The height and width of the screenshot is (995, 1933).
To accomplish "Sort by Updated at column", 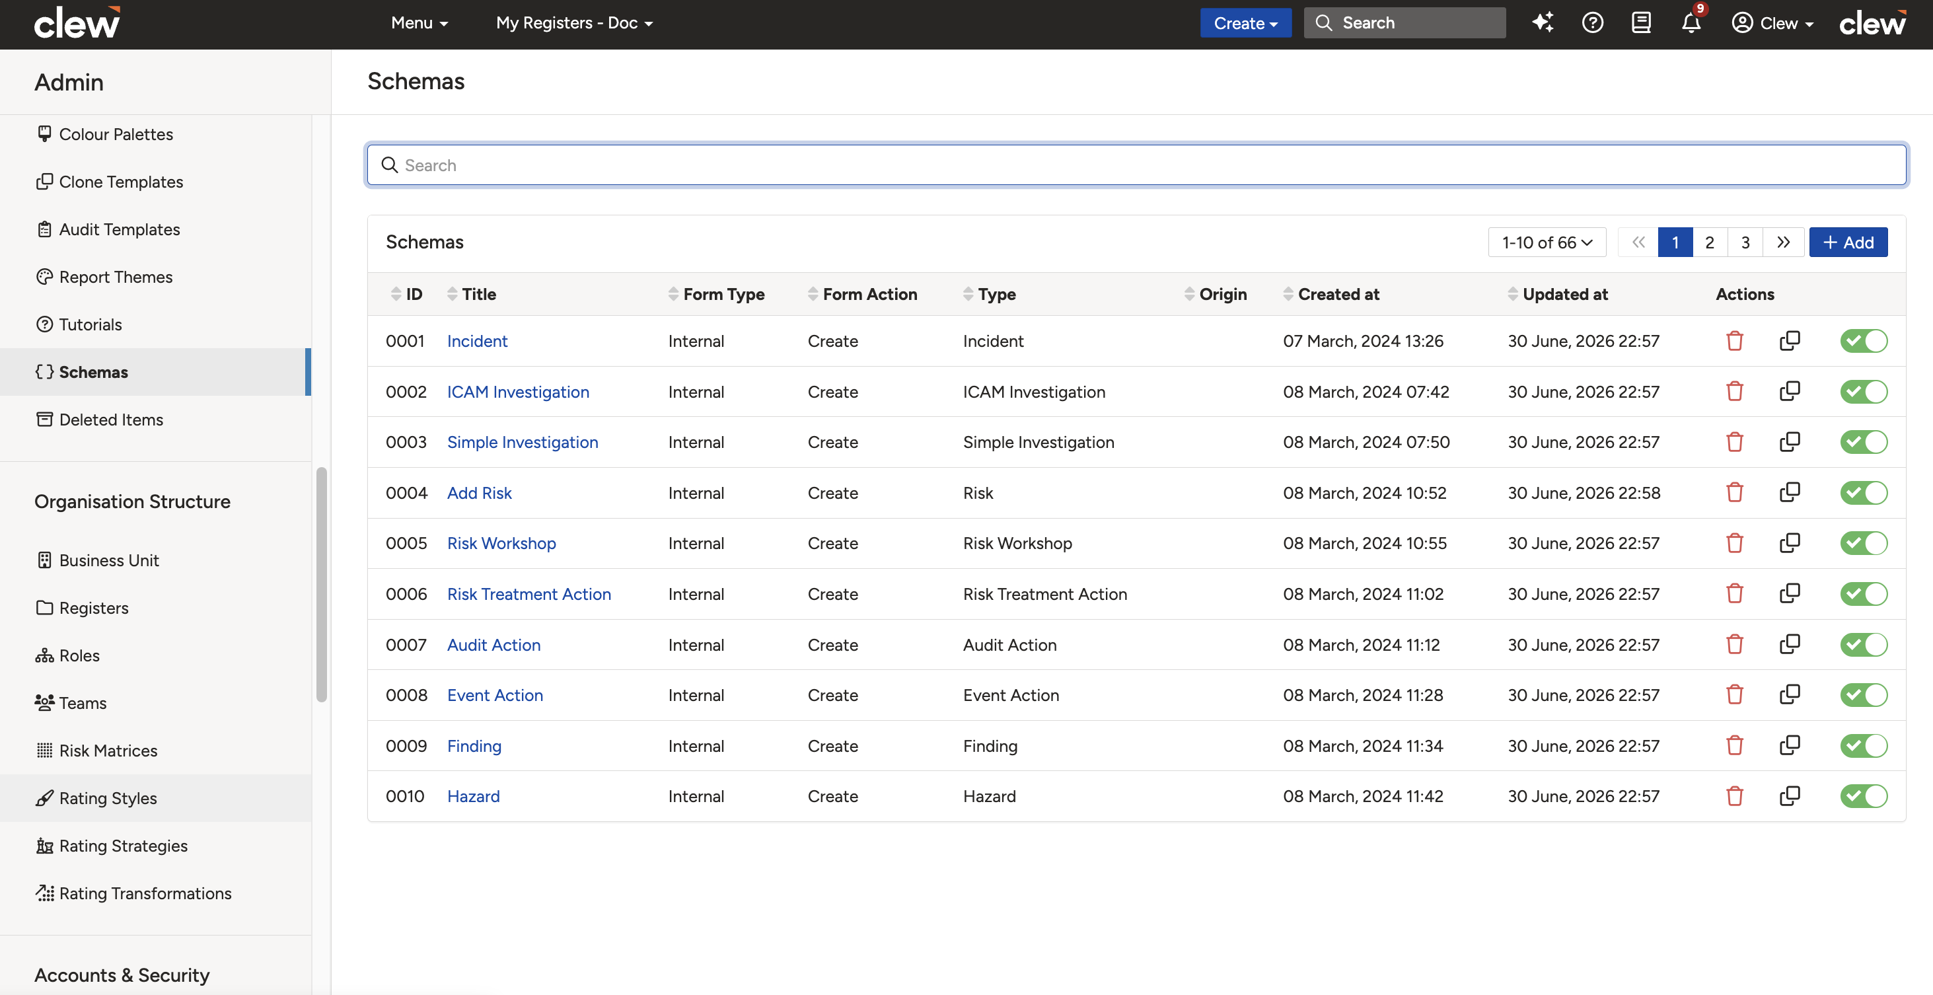I will (x=1557, y=294).
